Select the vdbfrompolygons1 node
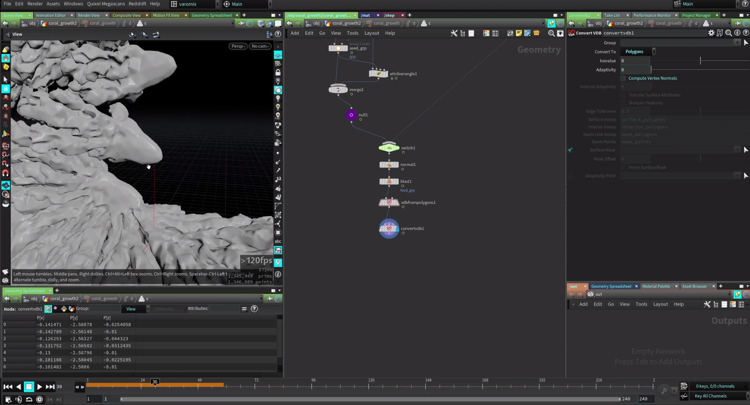 (x=389, y=202)
